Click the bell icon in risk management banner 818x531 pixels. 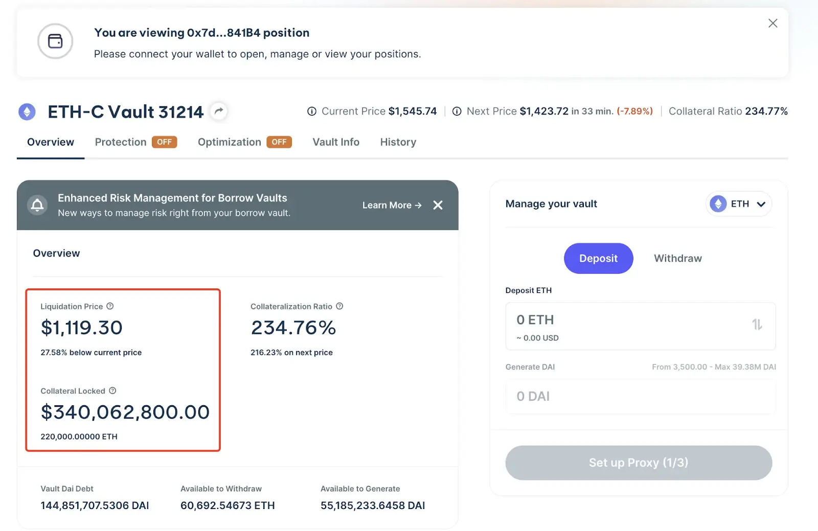37,205
